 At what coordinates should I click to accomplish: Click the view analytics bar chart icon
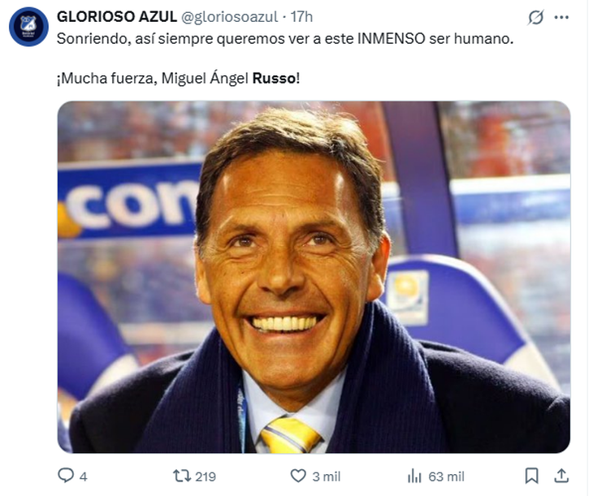click(414, 476)
